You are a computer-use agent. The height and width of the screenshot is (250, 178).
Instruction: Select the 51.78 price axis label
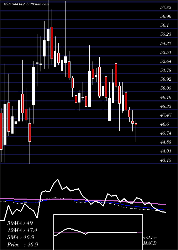point(166,70)
